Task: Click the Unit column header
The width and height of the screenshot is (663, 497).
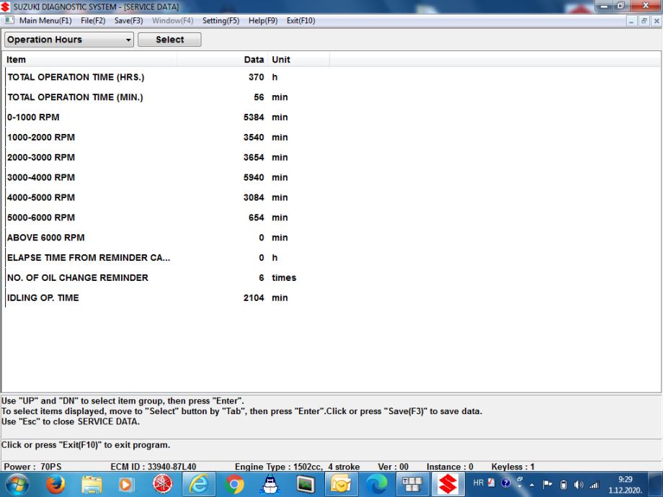Action: tap(298, 60)
